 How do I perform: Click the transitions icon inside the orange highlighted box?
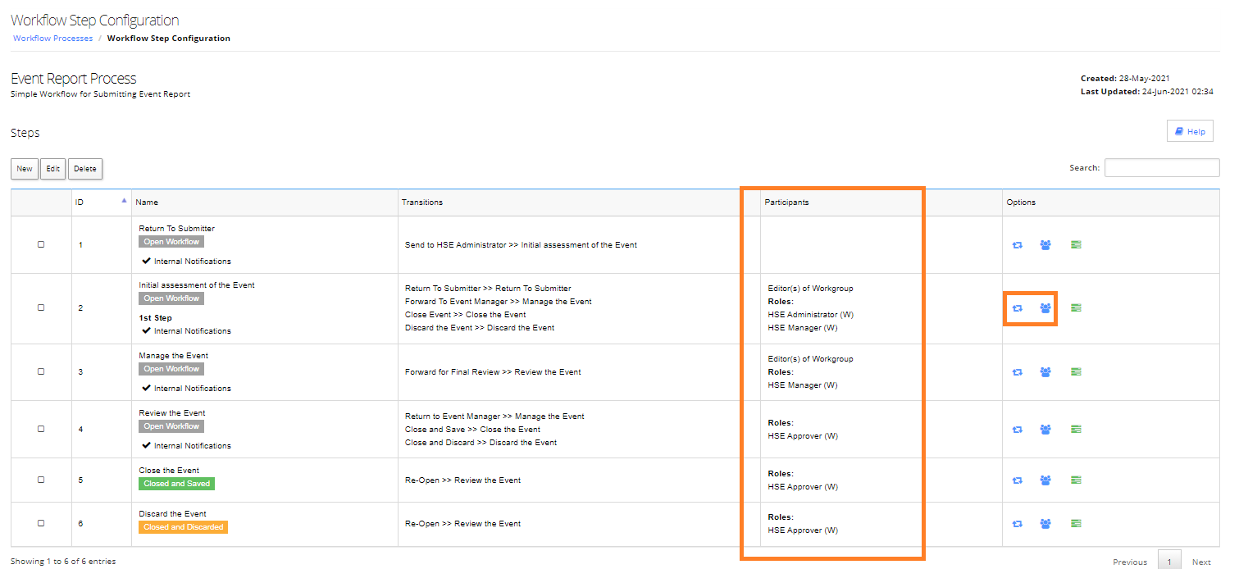pyautogui.click(x=1018, y=308)
